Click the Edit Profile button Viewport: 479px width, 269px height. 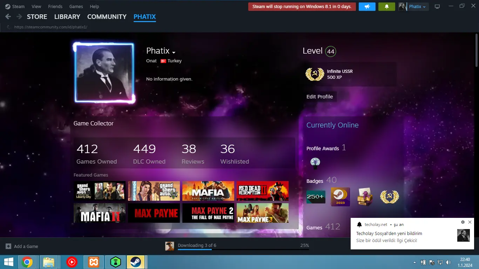320,97
